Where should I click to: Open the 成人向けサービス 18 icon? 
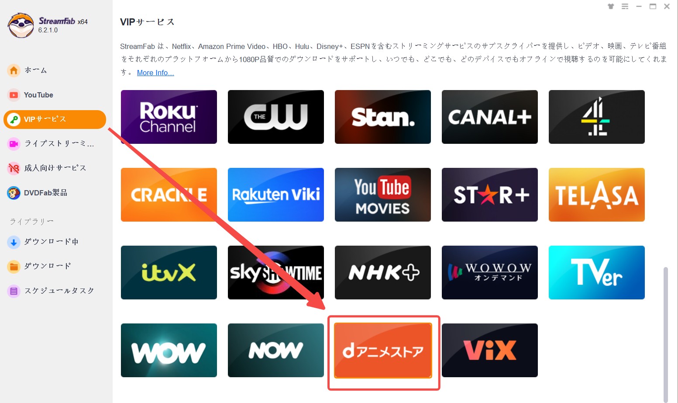pyautogui.click(x=14, y=168)
